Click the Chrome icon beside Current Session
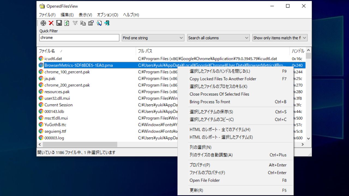This screenshot has width=349, height=196. 41,105
